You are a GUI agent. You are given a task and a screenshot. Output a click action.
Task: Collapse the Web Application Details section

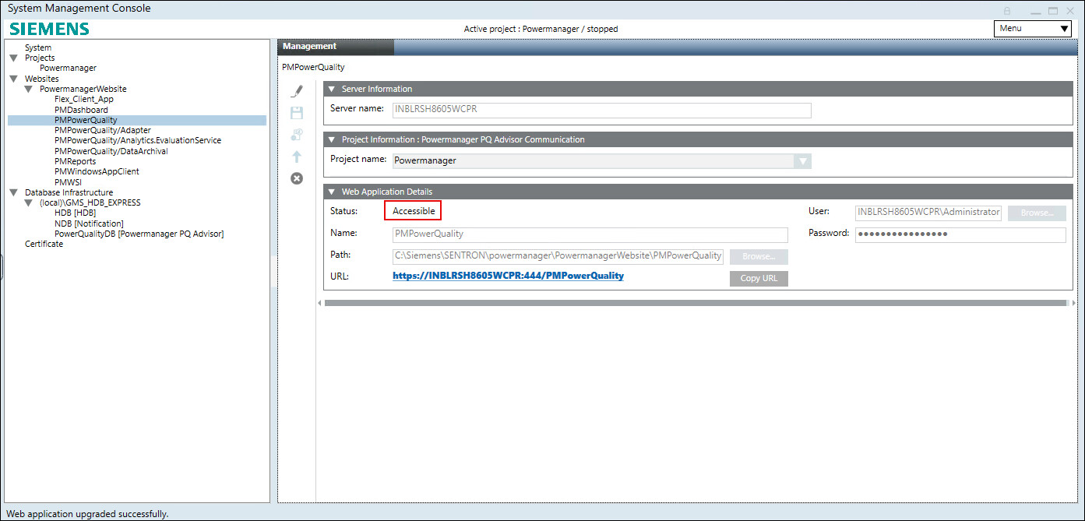(x=331, y=192)
